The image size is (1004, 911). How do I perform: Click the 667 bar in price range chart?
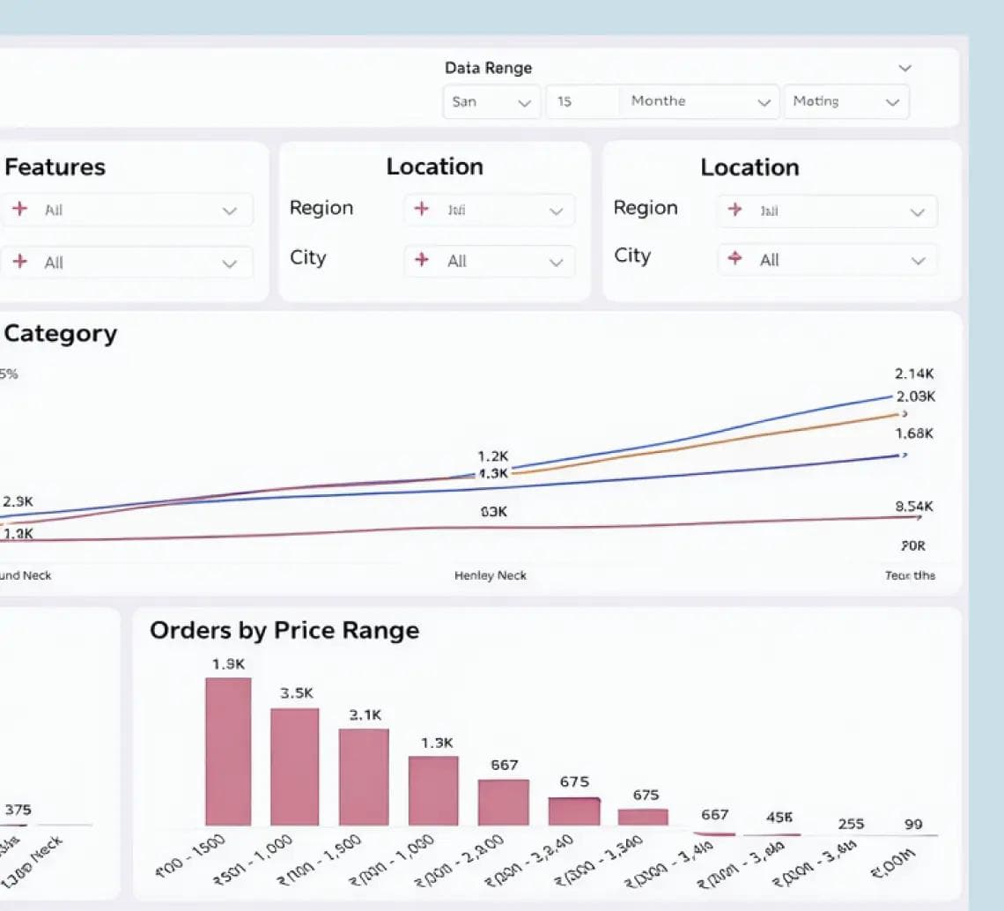(x=504, y=802)
